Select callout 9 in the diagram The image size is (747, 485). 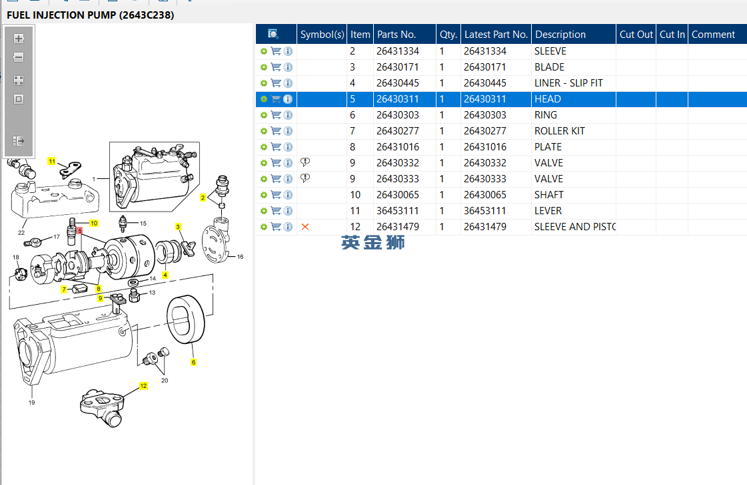tap(100, 298)
